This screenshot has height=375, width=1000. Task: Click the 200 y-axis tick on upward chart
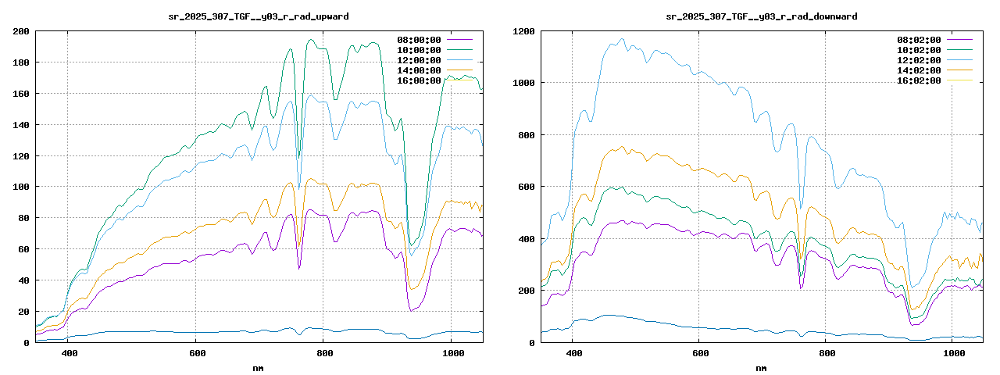pyautogui.click(x=21, y=31)
